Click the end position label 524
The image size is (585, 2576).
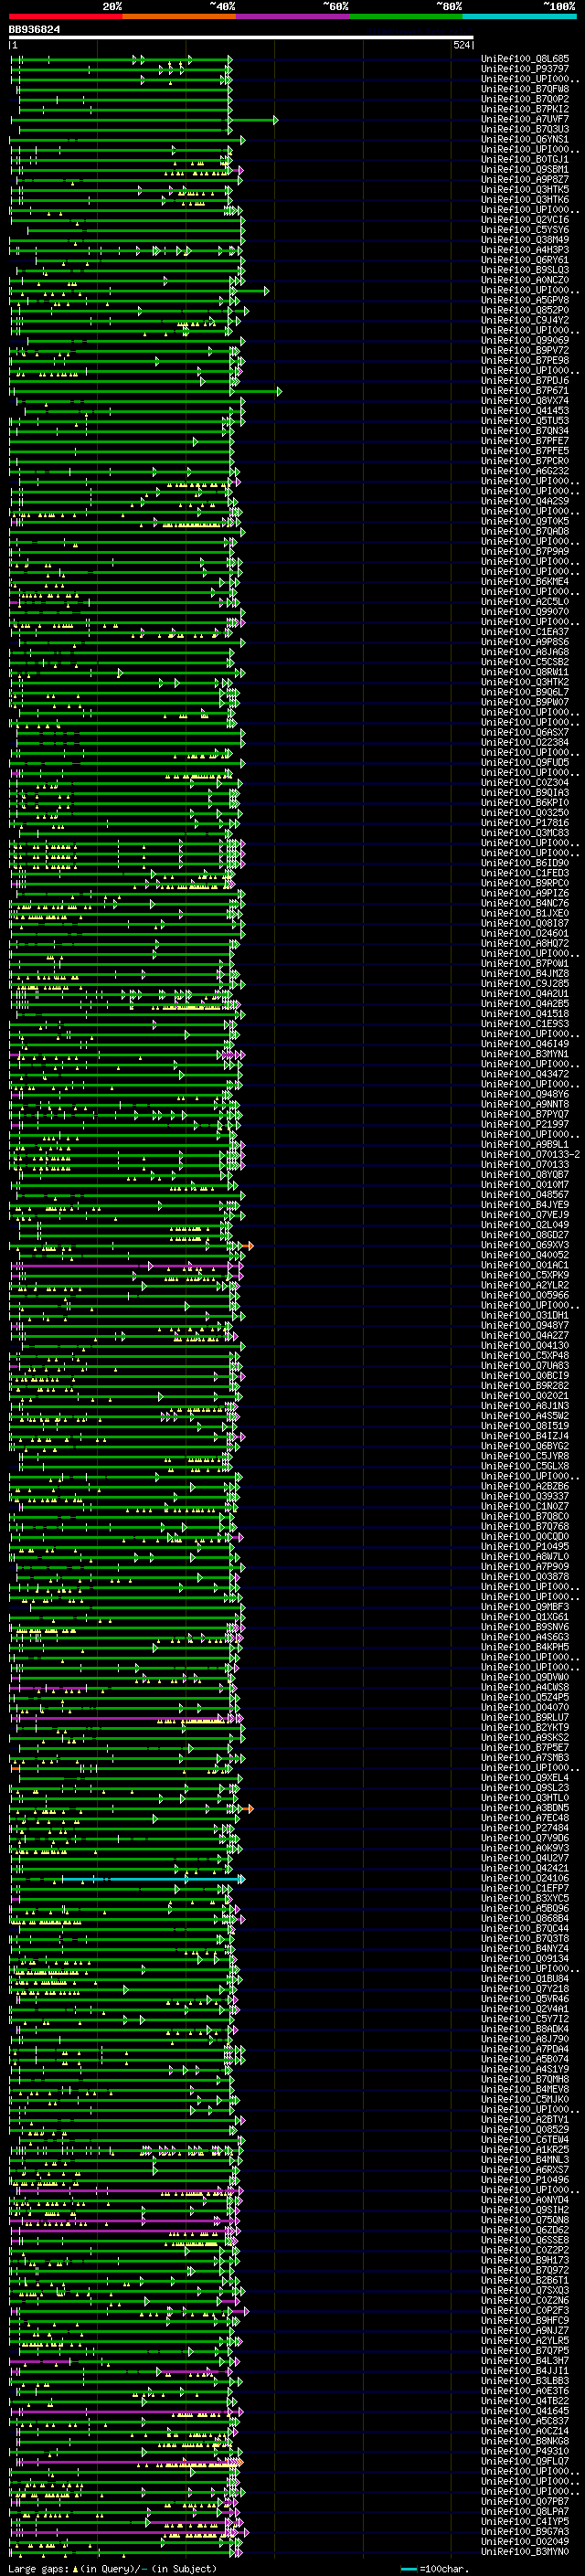(462, 46)
